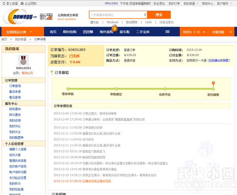
Task: Open 订单查询 in sidebar
Action: pyautogui.click(x=15, y=86)
